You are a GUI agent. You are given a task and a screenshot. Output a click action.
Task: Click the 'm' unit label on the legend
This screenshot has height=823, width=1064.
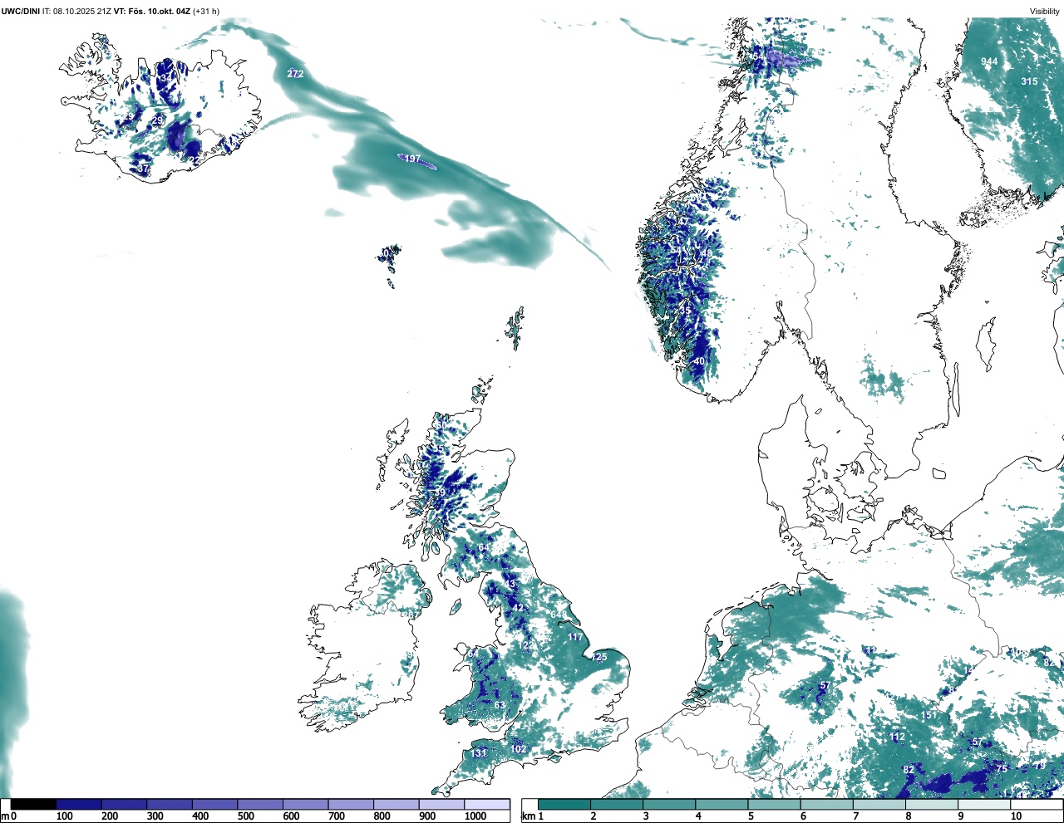5,817
